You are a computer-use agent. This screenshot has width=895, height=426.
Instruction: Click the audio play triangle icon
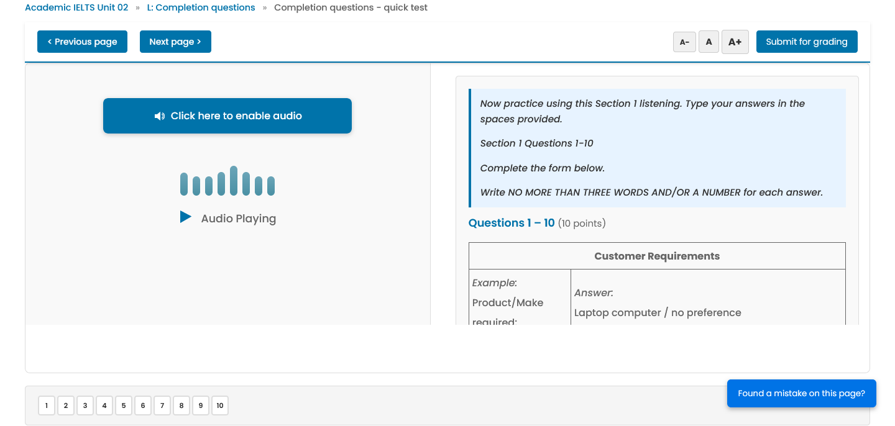[x=185, y=217]
